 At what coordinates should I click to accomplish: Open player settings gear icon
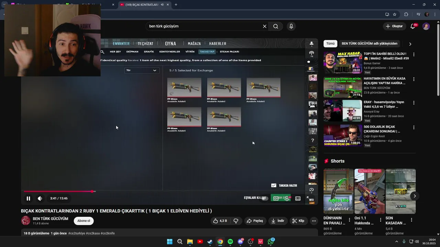click(x=287, y=198)
